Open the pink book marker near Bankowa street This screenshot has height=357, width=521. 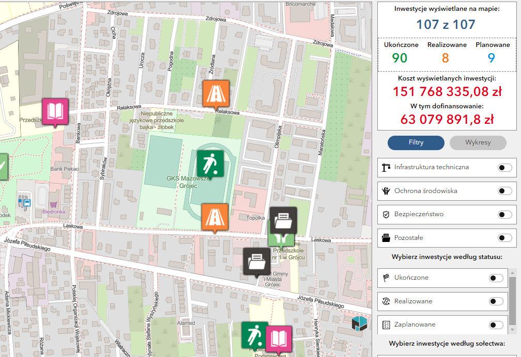(55, 112)
